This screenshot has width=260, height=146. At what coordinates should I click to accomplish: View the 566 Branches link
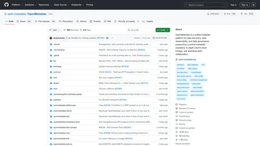point(71,30)
